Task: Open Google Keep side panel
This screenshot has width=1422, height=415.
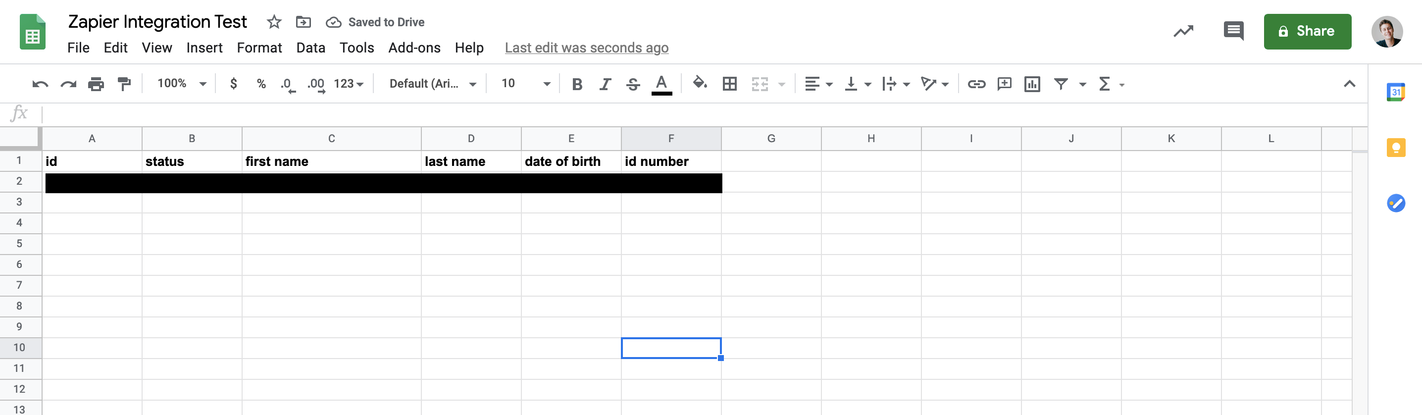Action: [x=1395, y=148]
